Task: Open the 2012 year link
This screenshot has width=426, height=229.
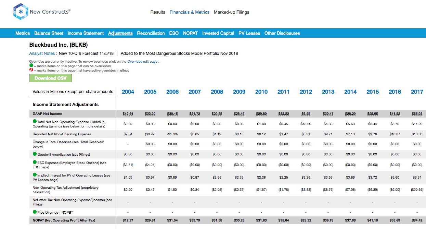Action: (306, 92)
